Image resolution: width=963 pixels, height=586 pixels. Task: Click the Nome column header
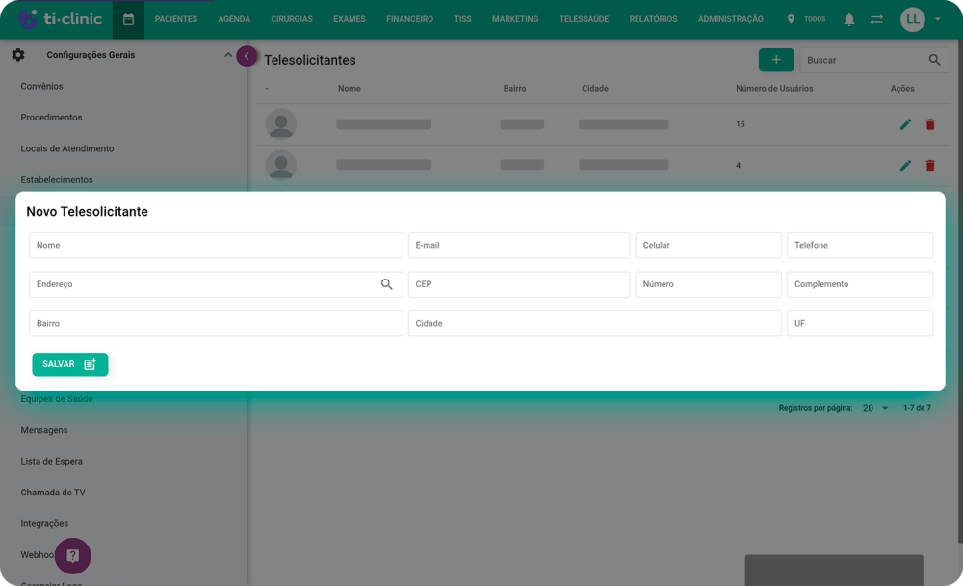[350, 89]
